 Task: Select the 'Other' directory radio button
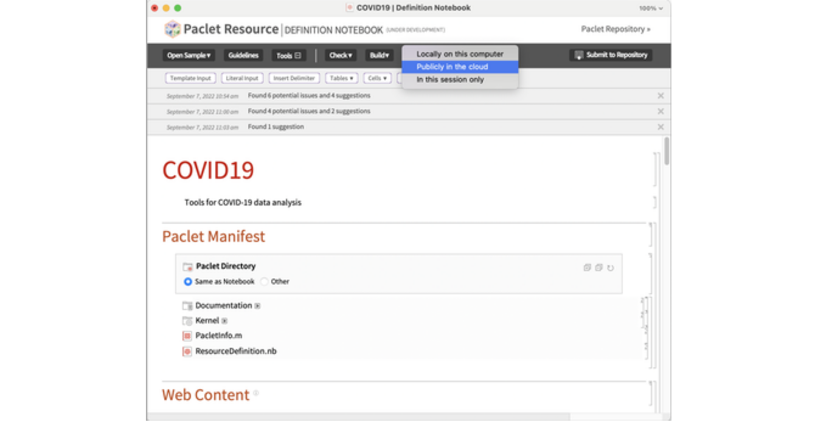[x=264, y=282]
